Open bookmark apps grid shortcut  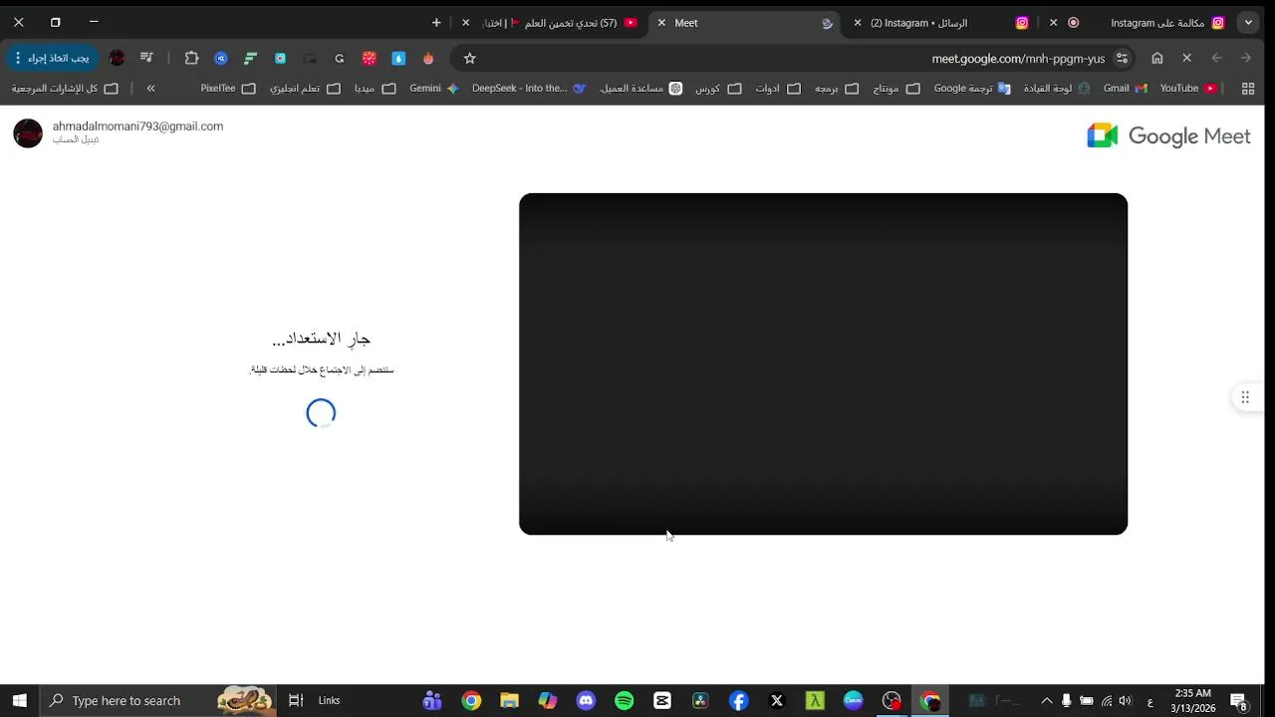[x=1247, y=89]
